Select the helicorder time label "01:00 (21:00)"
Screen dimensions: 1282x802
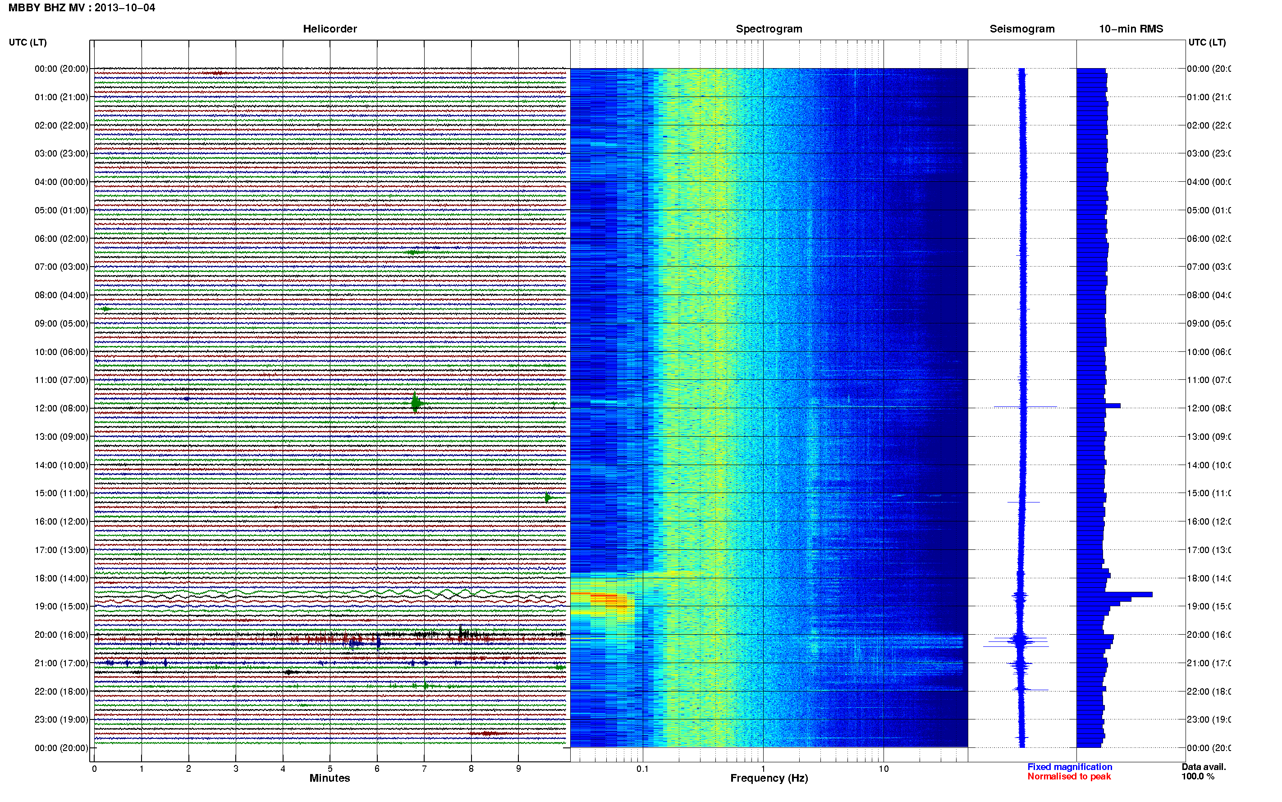(x=61, y=97)
